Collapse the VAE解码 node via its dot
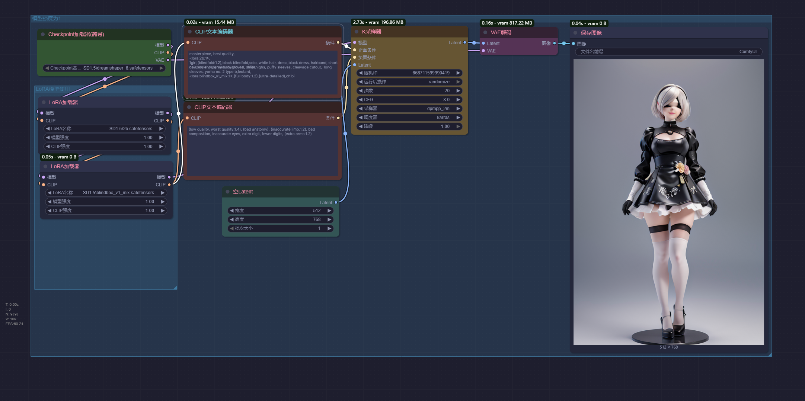 pyautogui.click(x=485, y=33)
